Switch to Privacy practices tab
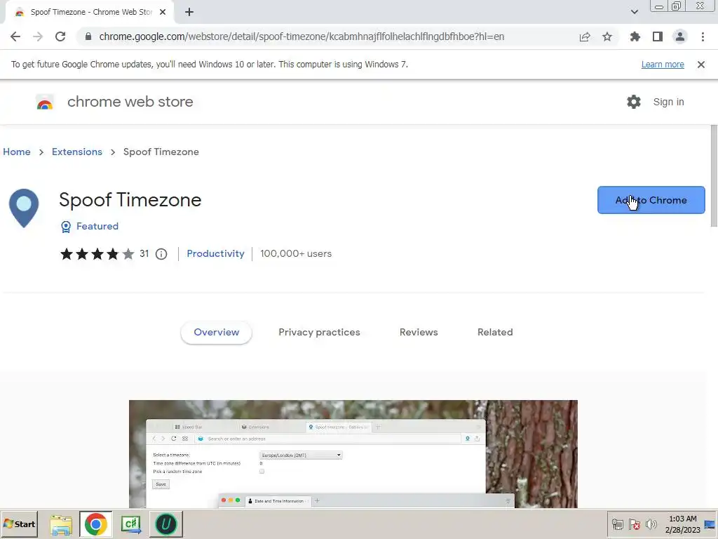Image resolution: width=718 pixels, height=539 pixels. point(319,332)
